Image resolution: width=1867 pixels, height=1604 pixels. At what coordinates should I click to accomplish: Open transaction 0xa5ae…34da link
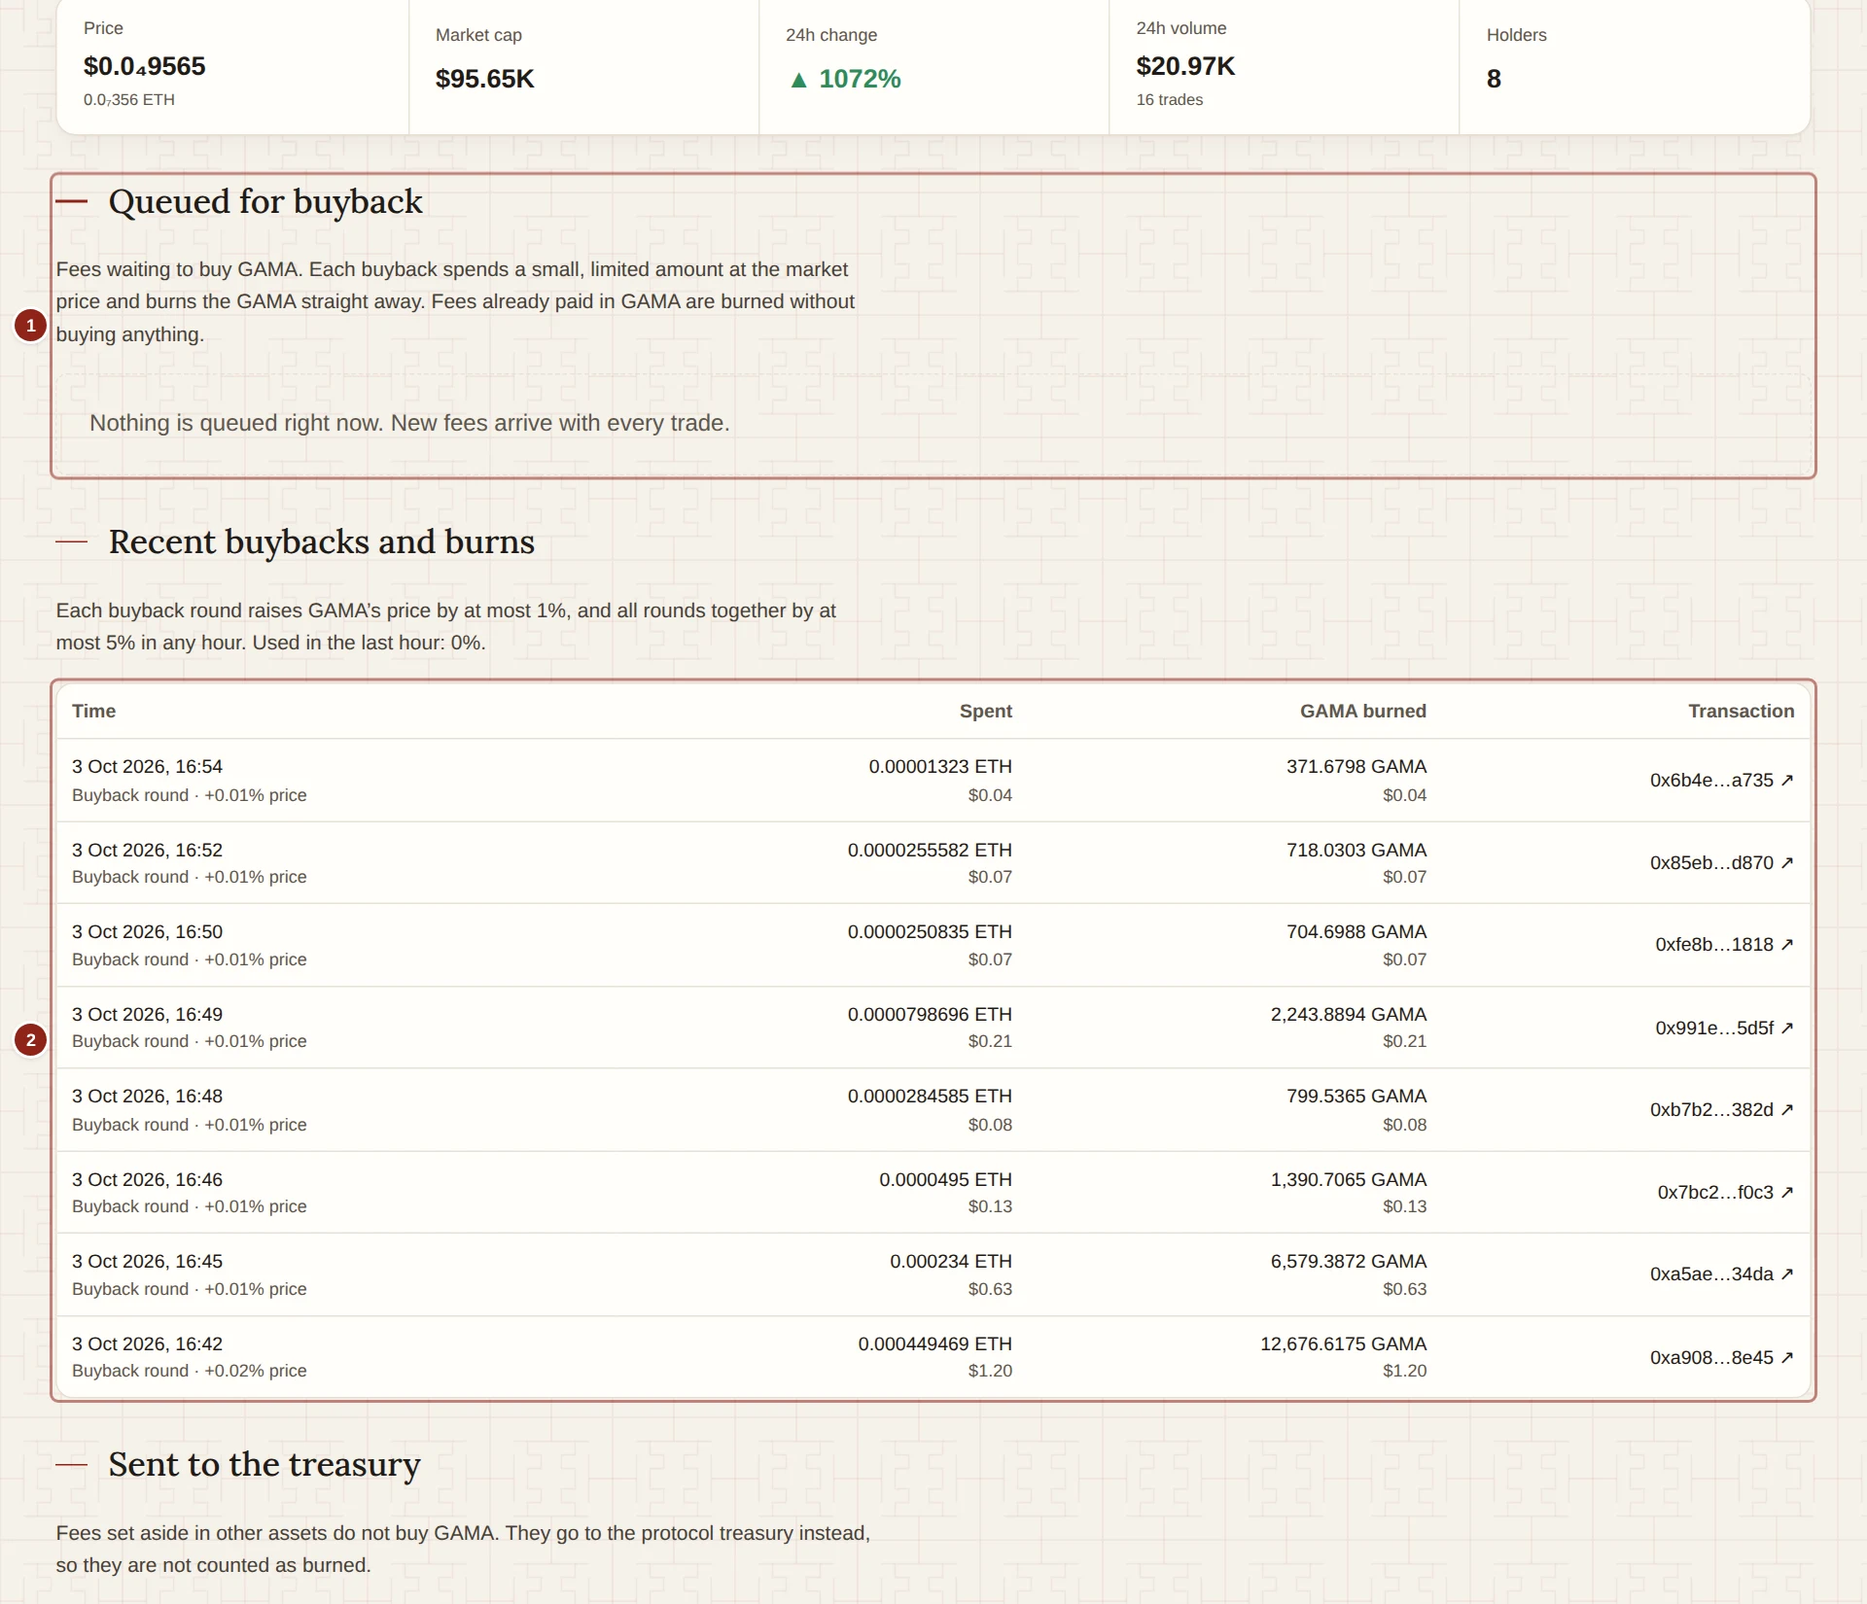click(1721, 1273)
